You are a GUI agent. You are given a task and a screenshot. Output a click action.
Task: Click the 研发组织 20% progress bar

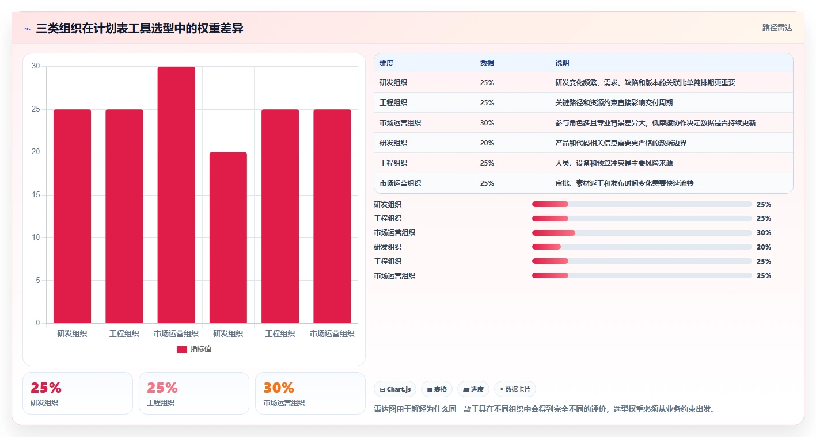642,247
